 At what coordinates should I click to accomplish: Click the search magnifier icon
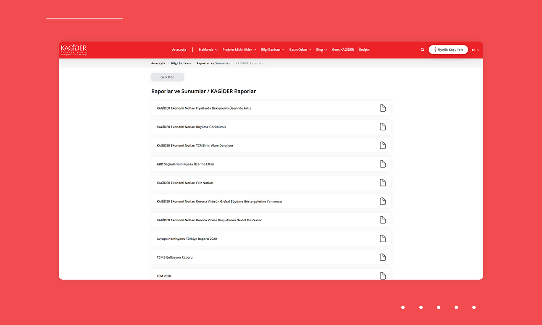422,50
